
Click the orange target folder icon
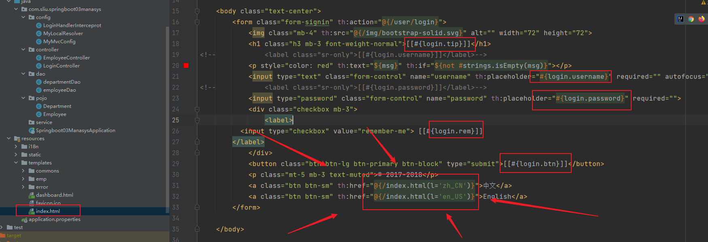tap(3, 236)
